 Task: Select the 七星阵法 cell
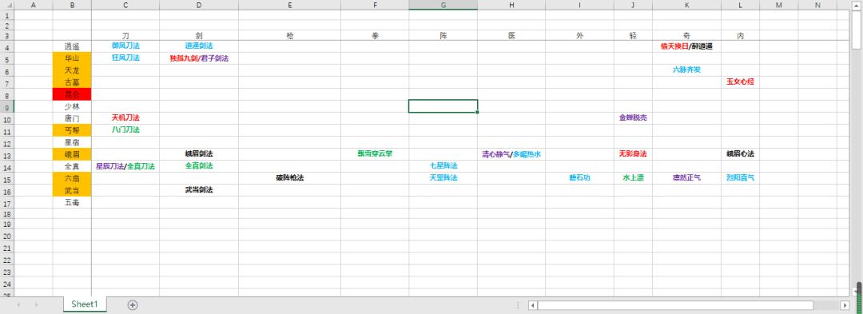(443, 166)
